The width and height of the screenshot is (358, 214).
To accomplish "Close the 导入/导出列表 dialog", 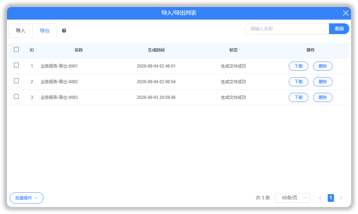I will [346, 13].
